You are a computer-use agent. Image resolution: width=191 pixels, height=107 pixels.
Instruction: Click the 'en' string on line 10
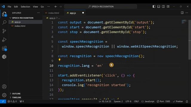pos(99,66)
